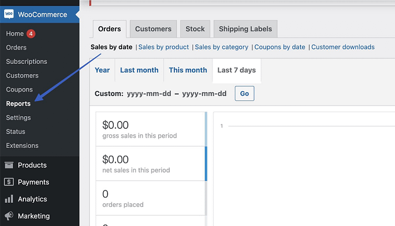Click the Analytics bar chart icon
Screen dimensions: 395x226
[9, 199]
